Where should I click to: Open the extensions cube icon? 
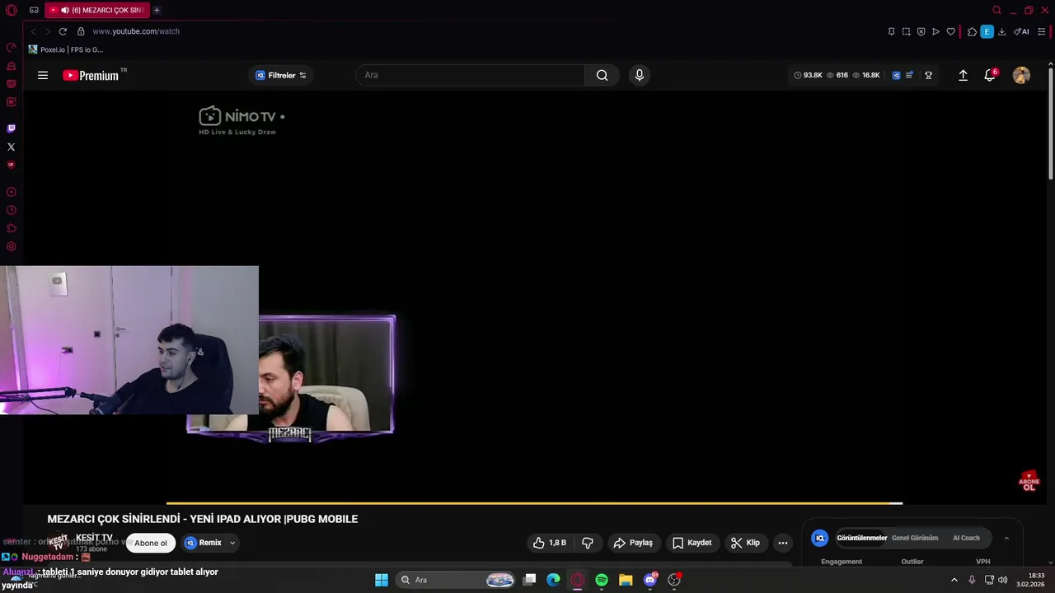point(972,31)
